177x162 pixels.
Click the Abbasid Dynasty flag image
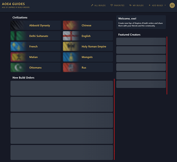18,25
